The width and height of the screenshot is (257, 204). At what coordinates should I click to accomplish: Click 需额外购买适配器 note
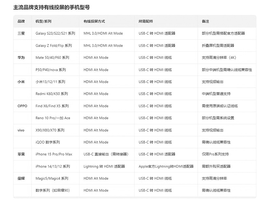pyautogui.click(x=216, y=166)
